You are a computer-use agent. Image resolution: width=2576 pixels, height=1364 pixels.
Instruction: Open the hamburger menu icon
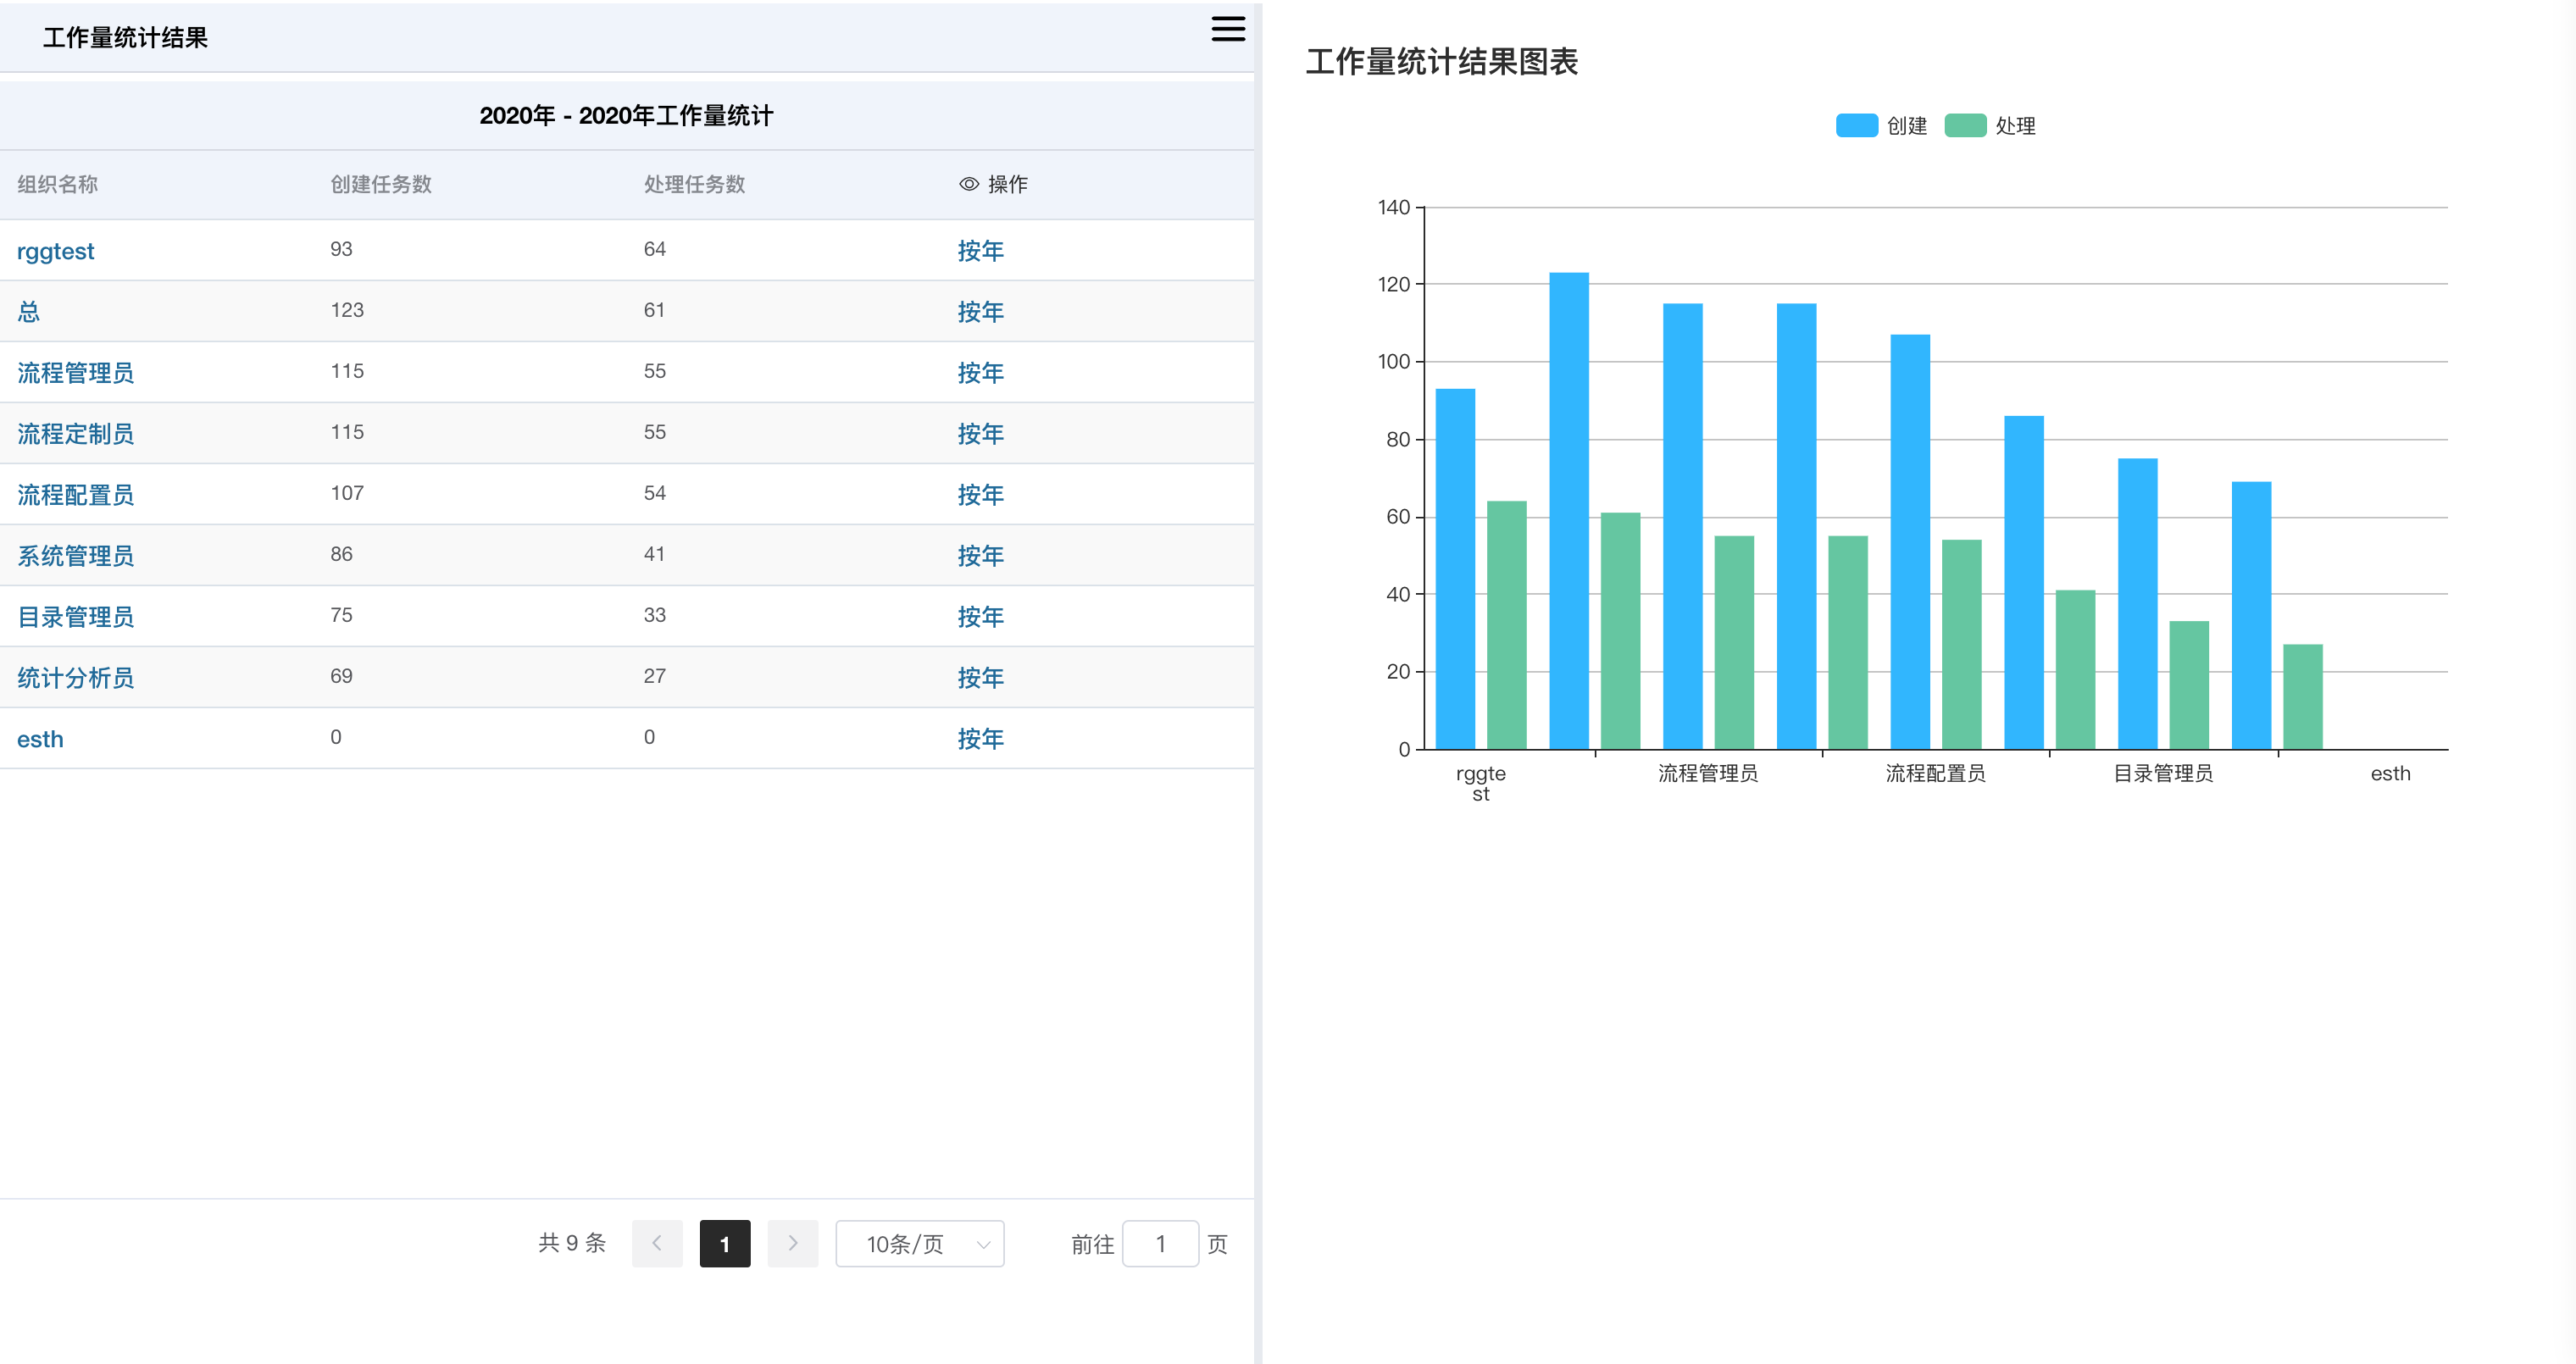1227,29
